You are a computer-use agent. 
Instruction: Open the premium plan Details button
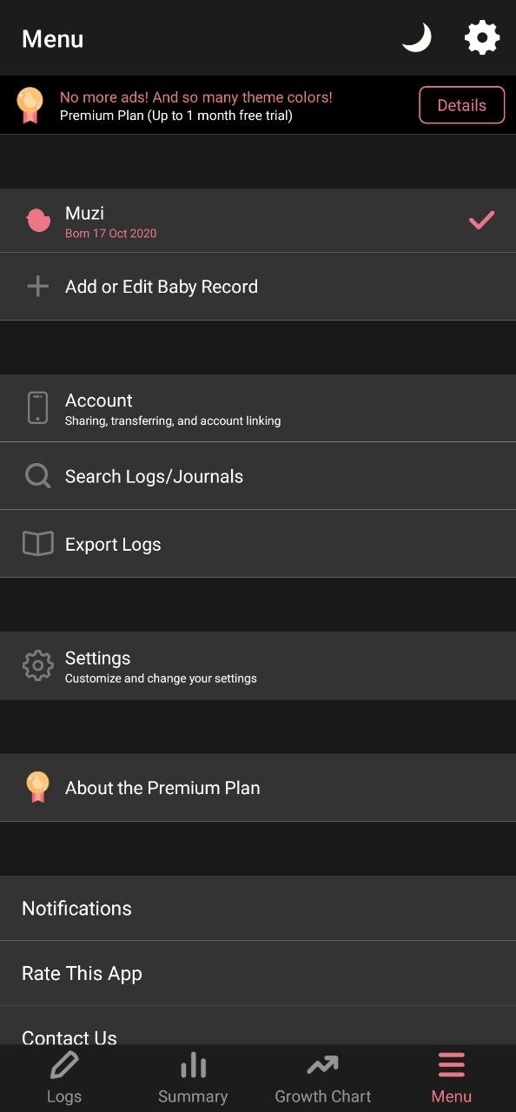pyautogui.click(x=461, y=105)
